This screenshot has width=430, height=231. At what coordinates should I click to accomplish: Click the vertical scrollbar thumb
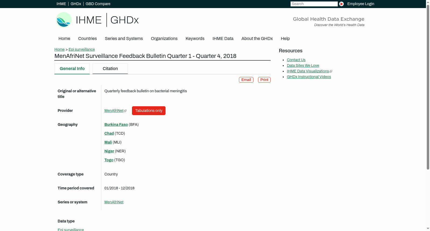pyautogui.click(x=428, y=87)
